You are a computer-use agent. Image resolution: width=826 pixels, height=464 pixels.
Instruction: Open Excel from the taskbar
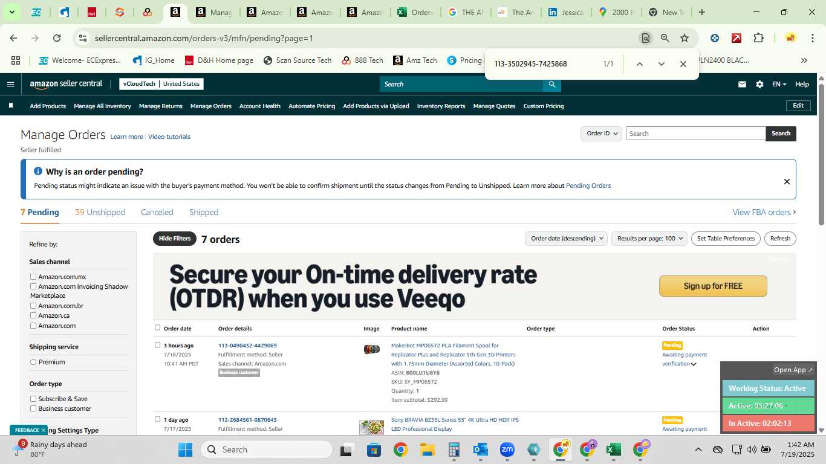pyautogui.click(x=614, y=449)
